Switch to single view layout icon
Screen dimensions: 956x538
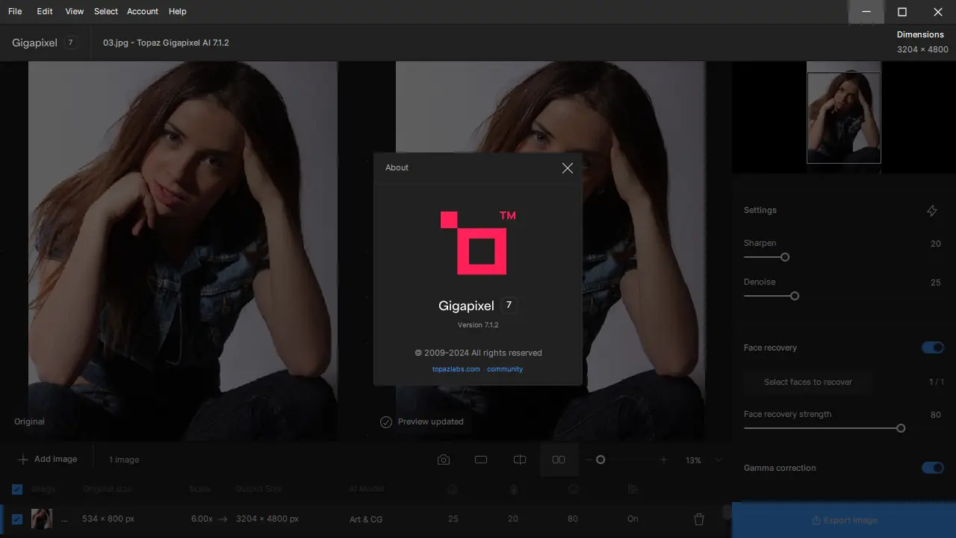tap(481, 460)
